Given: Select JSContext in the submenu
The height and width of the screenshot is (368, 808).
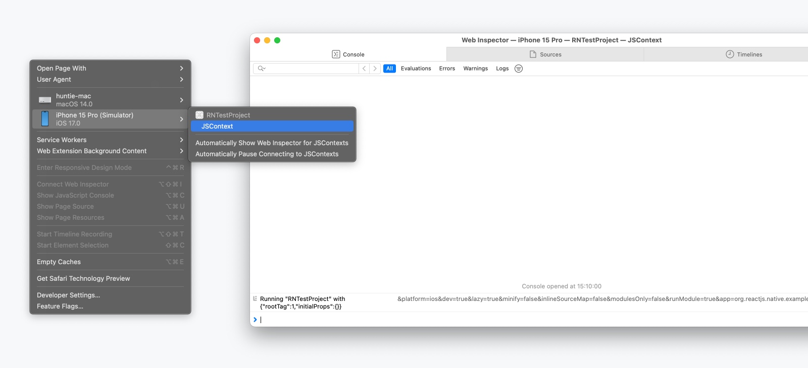Looking at the screenshot, I should pyautogui.click(x=217, y=127).
